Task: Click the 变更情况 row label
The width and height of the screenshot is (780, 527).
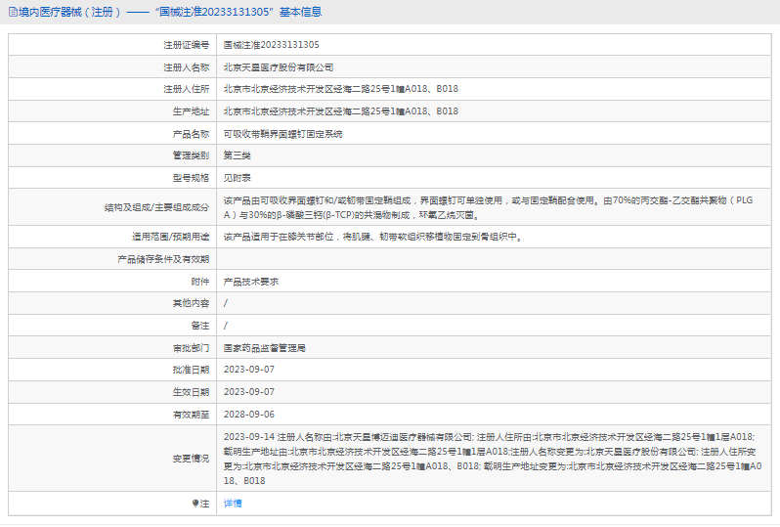Action: pos(191,459)
